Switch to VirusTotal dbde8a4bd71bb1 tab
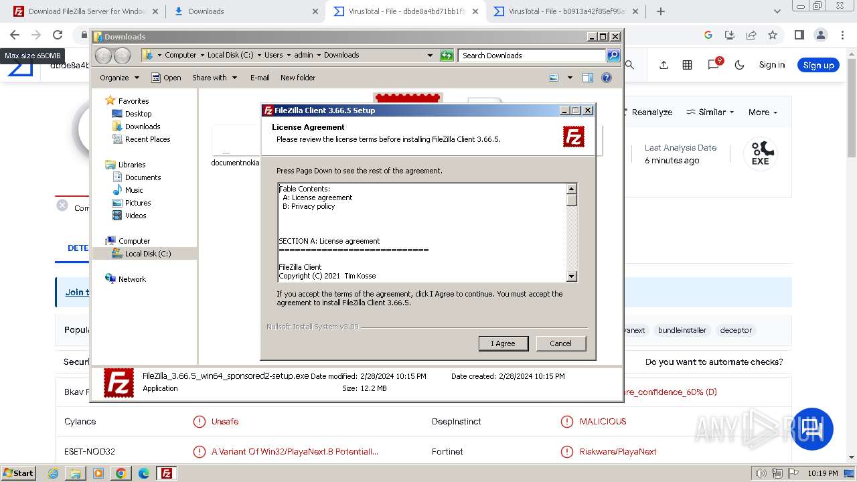857x482 pixels. pos(406,11)
